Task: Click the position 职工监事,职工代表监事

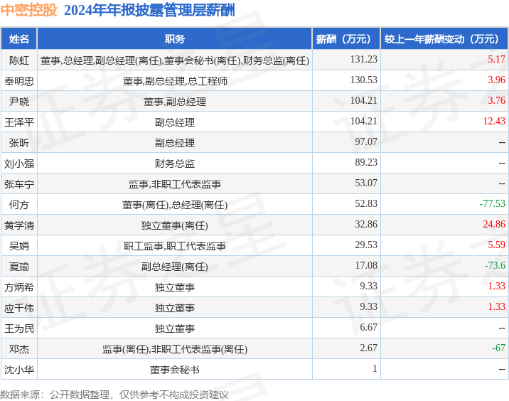Action: coord(175,246)
